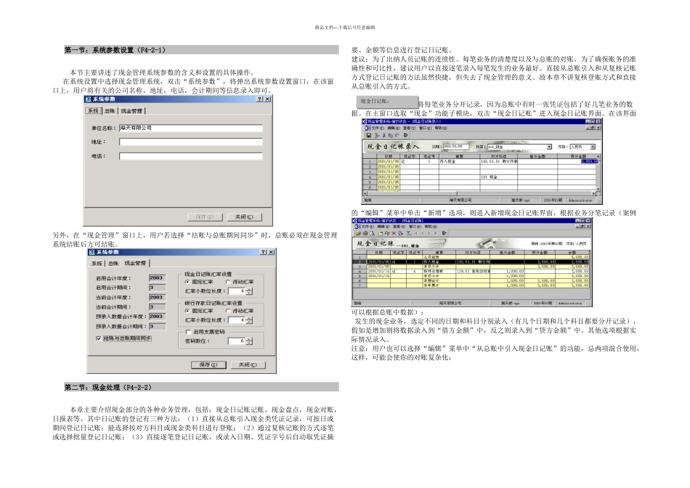The width and height of the screenshot is (690, 488).
Task: Click 关闭(C) in first 系统参数 dialog
Action: 244,217
